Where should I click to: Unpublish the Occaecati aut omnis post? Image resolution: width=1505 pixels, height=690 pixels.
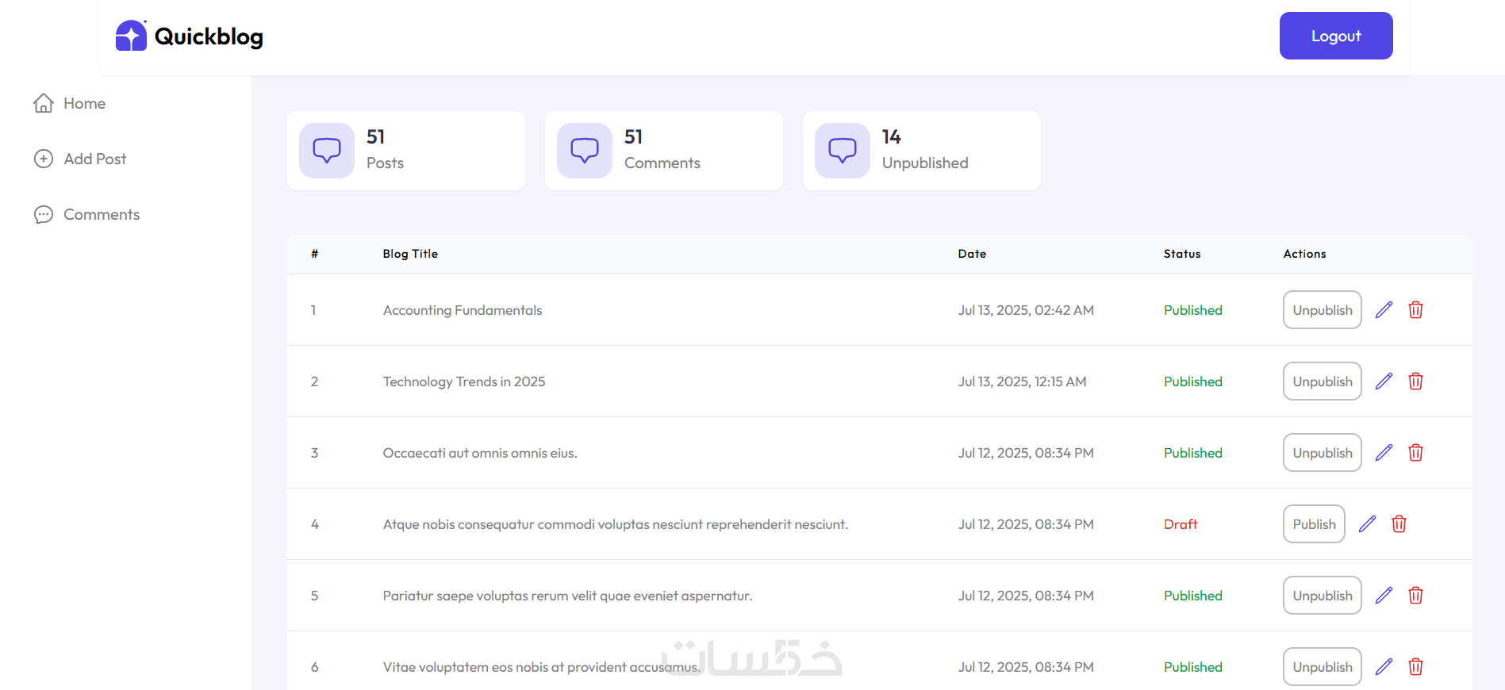[1323, 453]
